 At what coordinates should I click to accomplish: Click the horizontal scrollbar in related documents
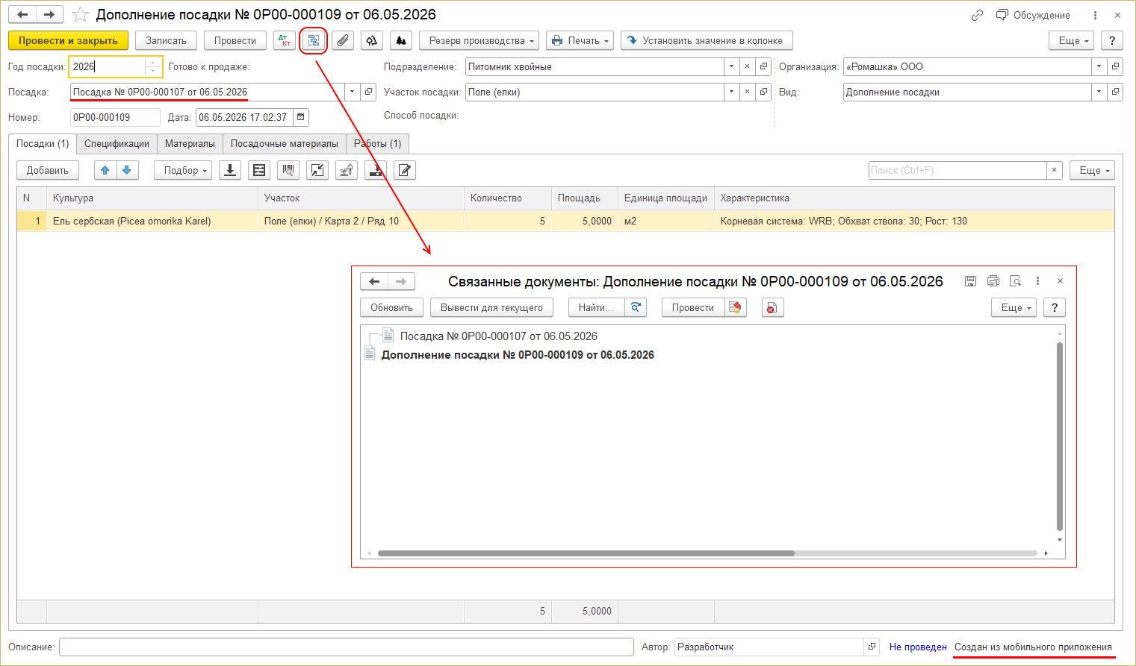coord(586,553)
